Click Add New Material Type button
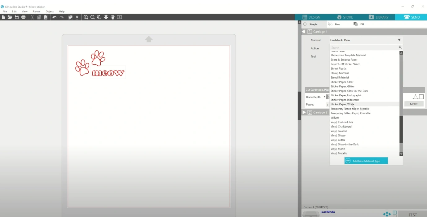 click(366, 161)
